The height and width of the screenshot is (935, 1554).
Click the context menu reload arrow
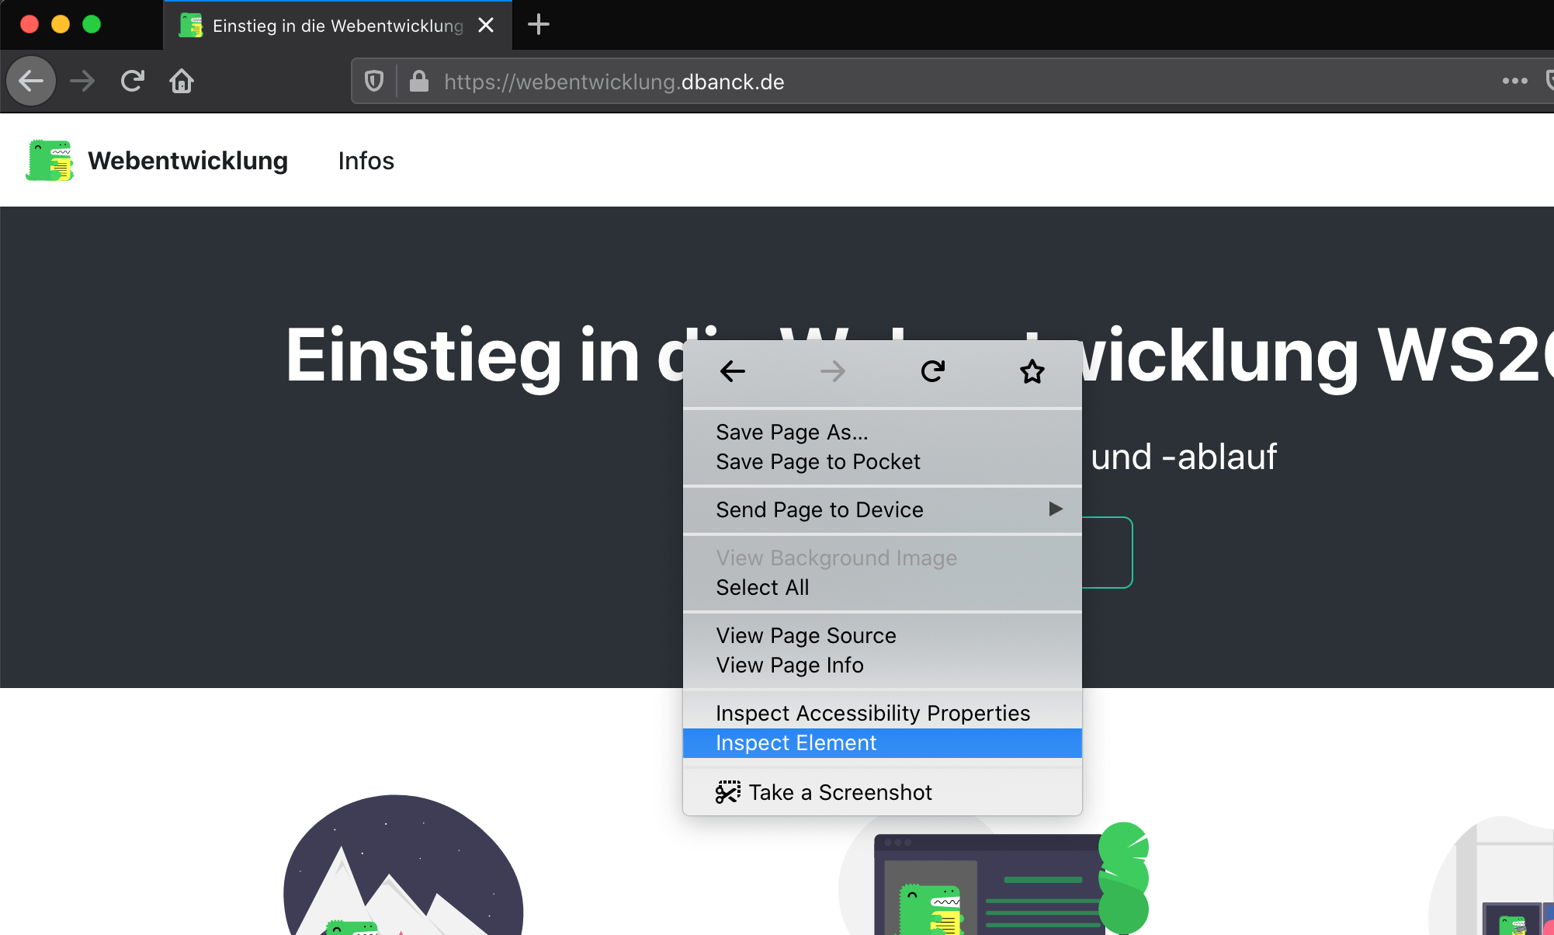(932, 371)
